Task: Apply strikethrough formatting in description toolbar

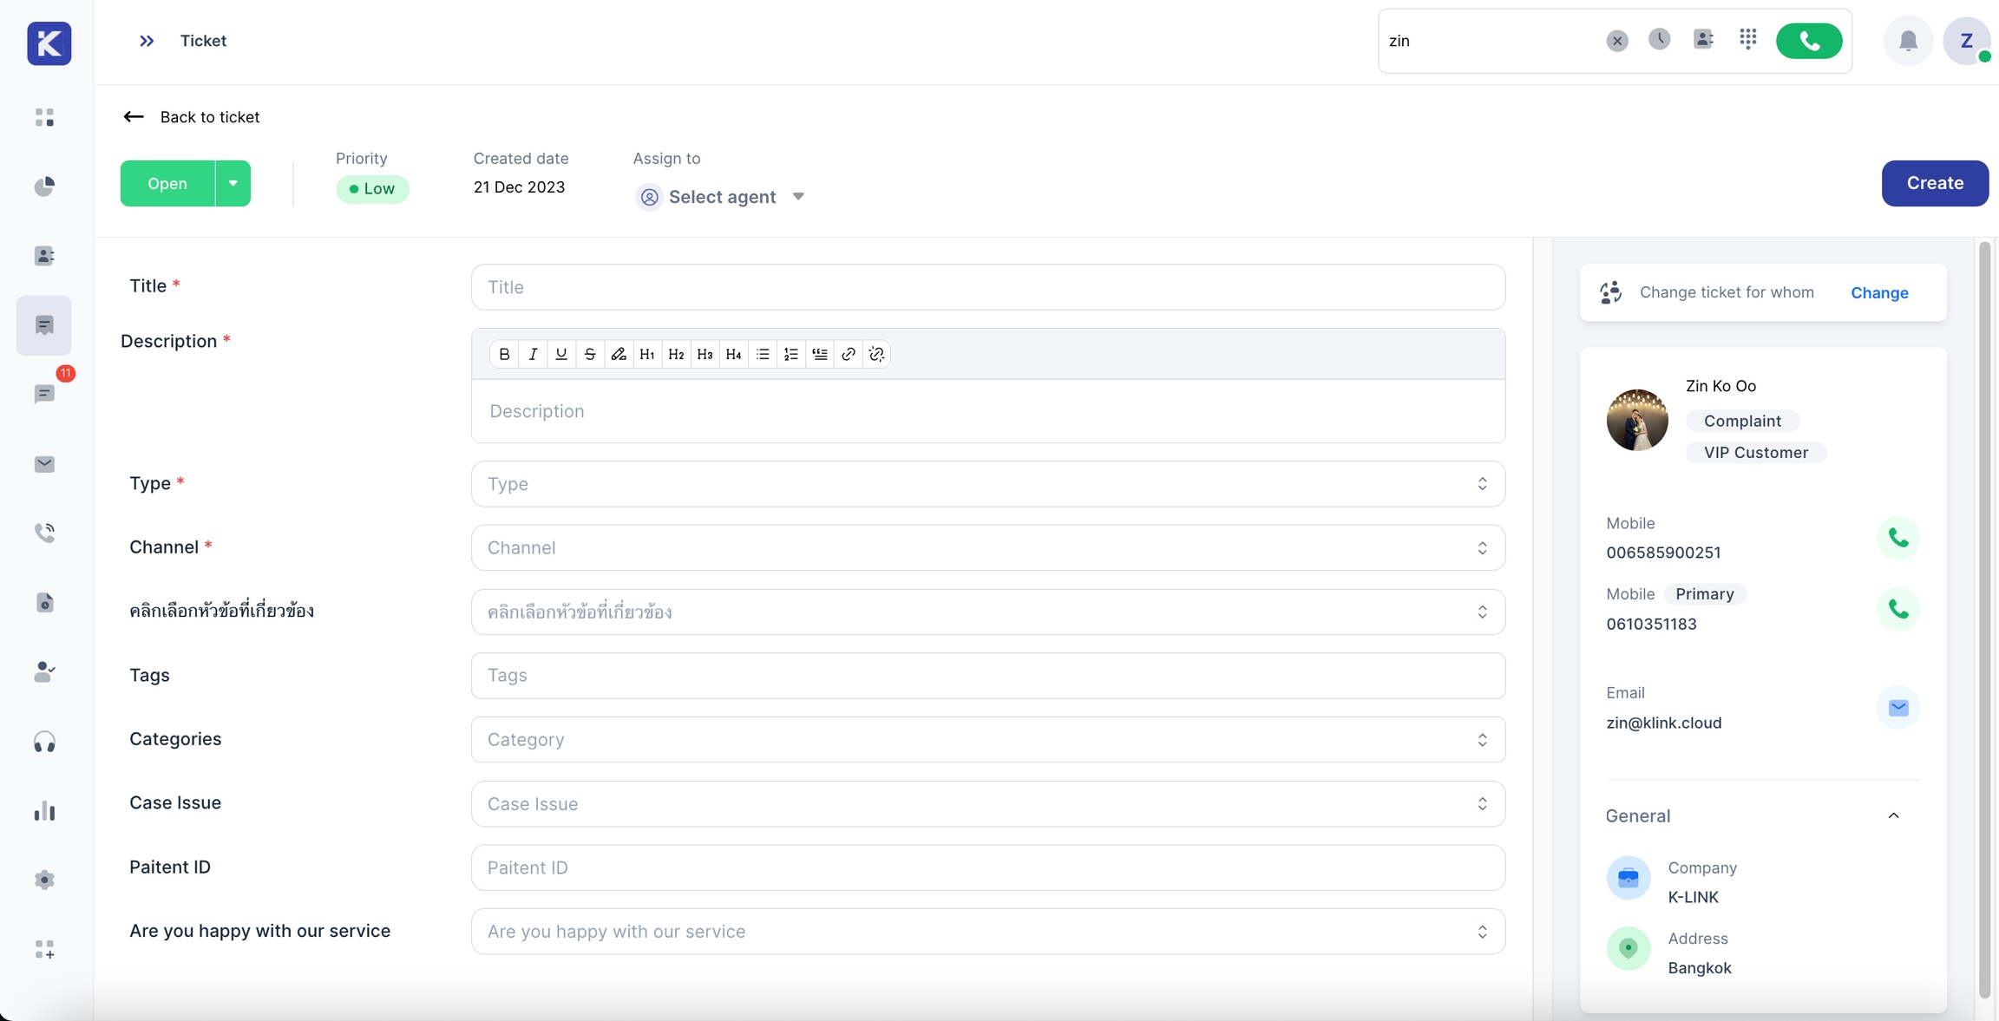Action: [590, 354]
